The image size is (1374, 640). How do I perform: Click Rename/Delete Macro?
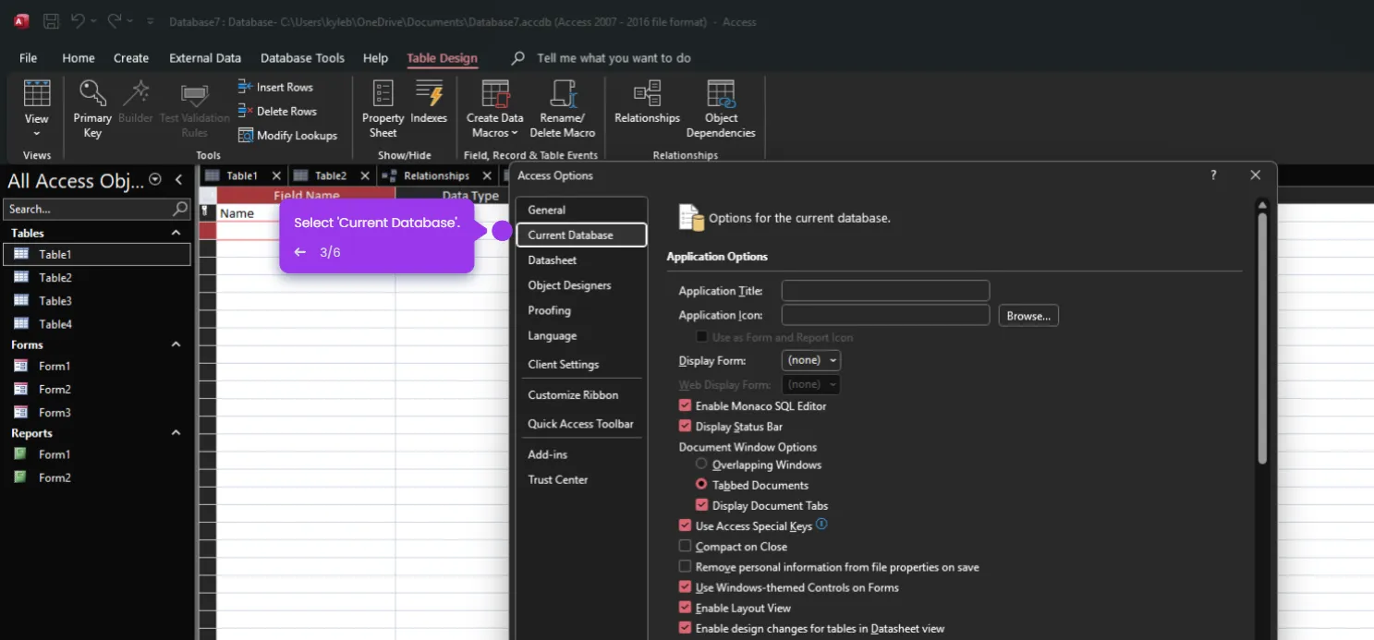(x=562, y=108)
